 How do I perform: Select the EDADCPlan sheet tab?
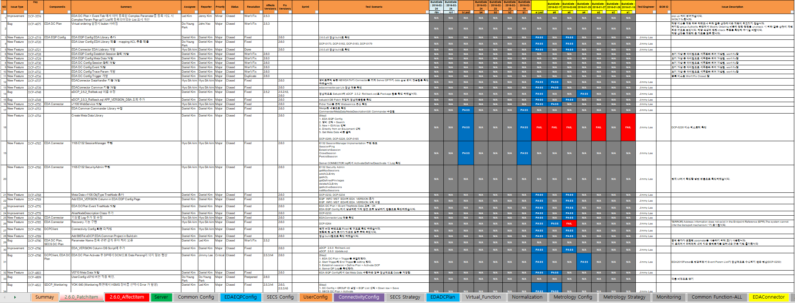click(x=443, y=297)
